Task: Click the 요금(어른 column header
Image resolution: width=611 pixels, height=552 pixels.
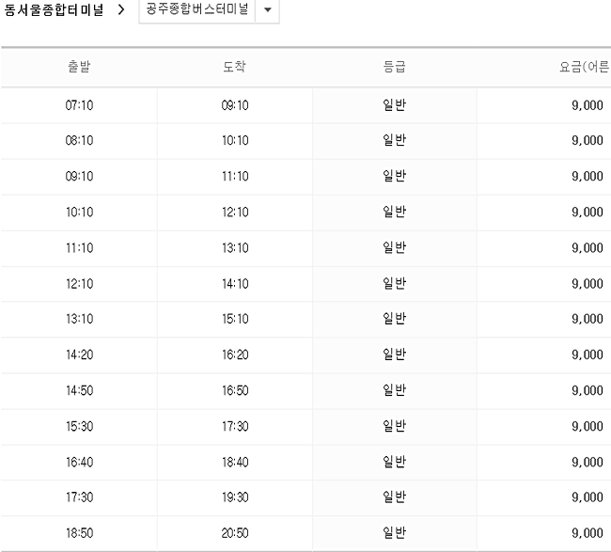Action: click(584, 67)
